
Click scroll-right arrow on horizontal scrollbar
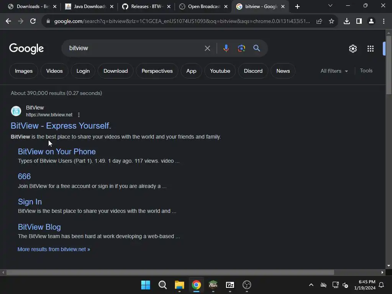(x=382, y=273)
